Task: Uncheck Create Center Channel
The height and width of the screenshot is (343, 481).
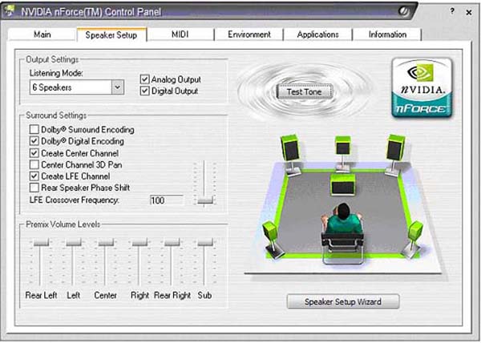Action: 34,153
